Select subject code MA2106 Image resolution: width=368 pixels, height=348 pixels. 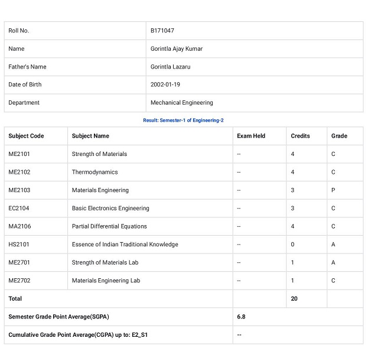(19, 226)
